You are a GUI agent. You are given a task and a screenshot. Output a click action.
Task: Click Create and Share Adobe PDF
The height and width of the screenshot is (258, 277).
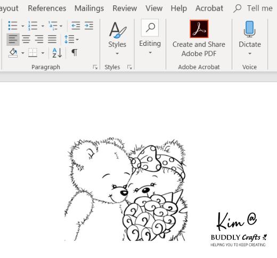pos(199,38)
